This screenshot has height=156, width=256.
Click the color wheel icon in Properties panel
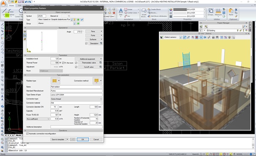click(171, 9)
